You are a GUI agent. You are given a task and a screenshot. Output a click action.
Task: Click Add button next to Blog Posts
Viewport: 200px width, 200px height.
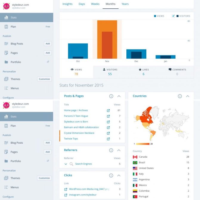click(47, 44)
